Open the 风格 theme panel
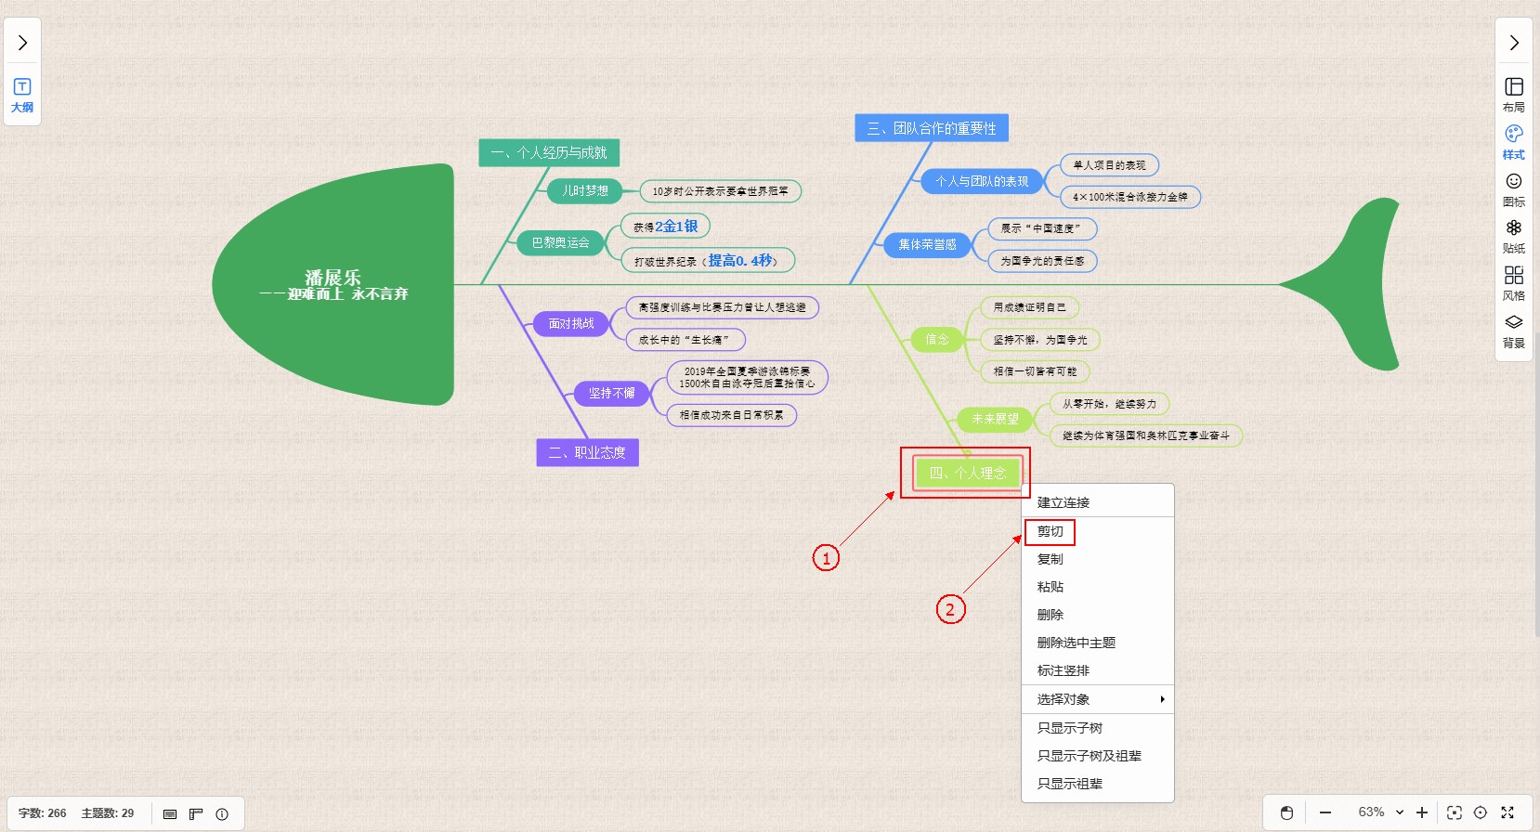The image size is (1540, 832). point(1513,283)
